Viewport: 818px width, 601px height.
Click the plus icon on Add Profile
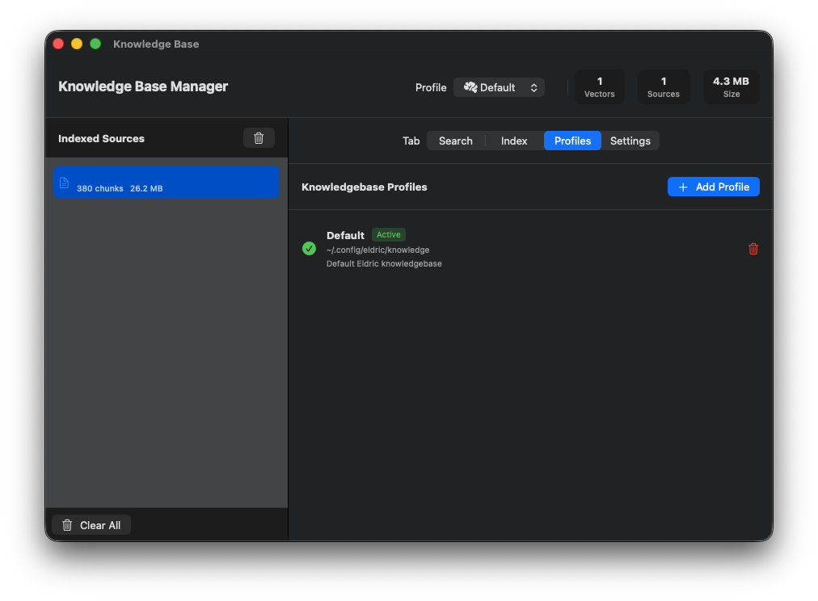683,187
